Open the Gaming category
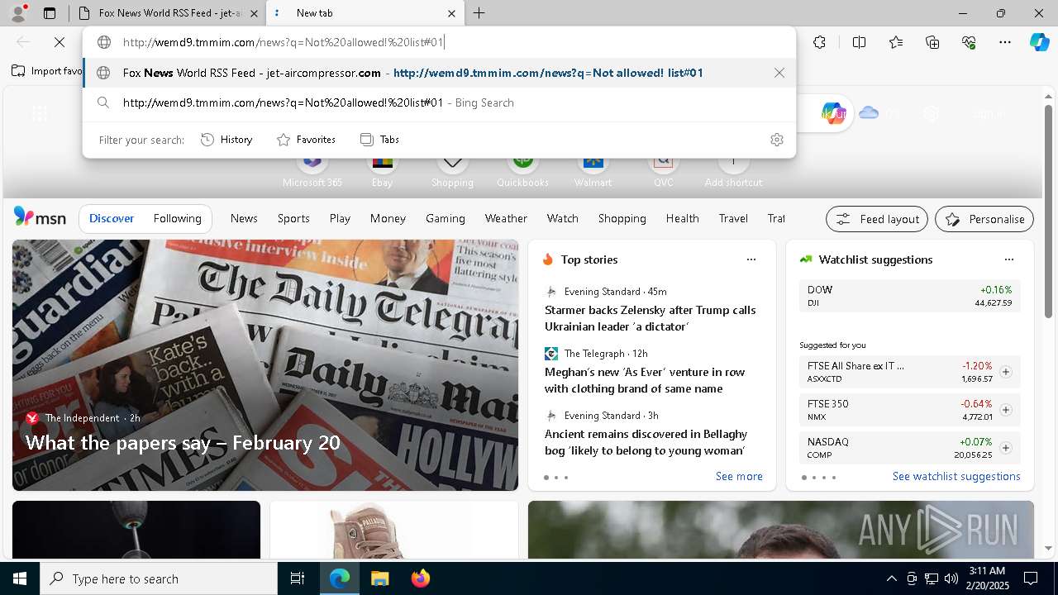1058x595 pixels. [445, 218]
